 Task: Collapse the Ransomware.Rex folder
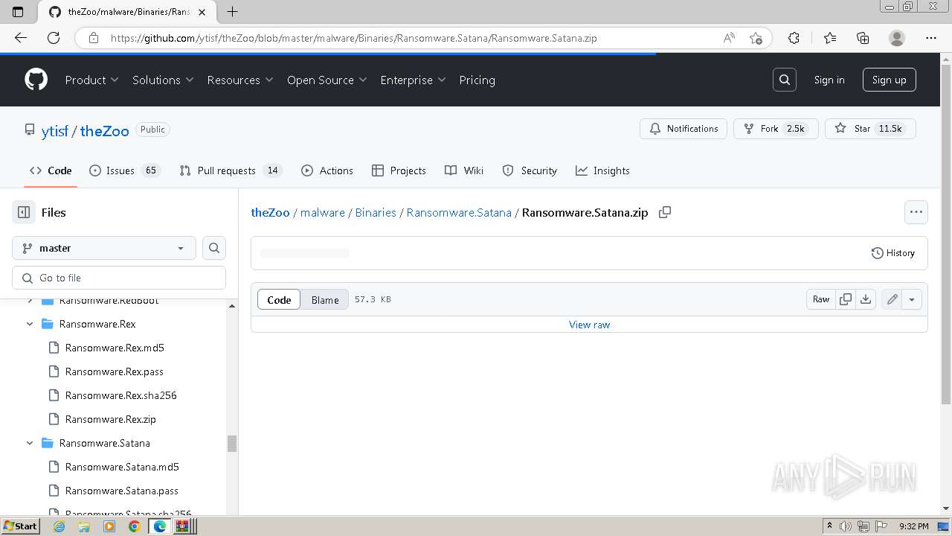point(30,324)
